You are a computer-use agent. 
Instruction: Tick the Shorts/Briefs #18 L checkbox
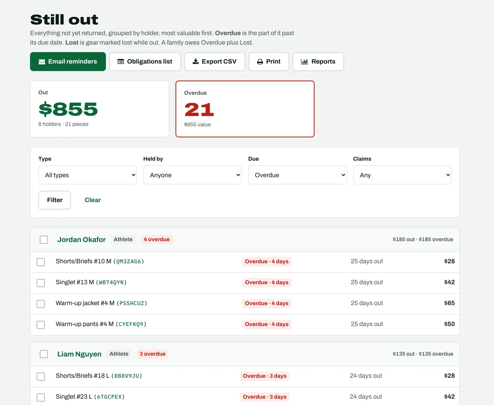[x=41, y=376]
